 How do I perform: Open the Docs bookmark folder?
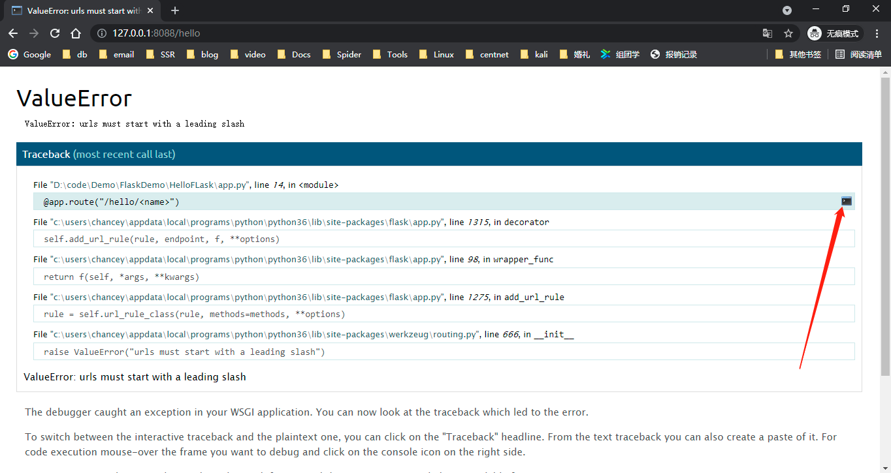(294, 54)
